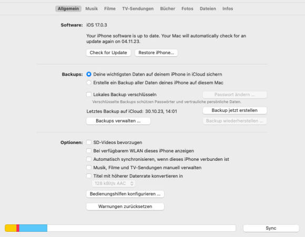305x237 pixels.
Task: Click the Check for Update button
Action: point(108,53)
